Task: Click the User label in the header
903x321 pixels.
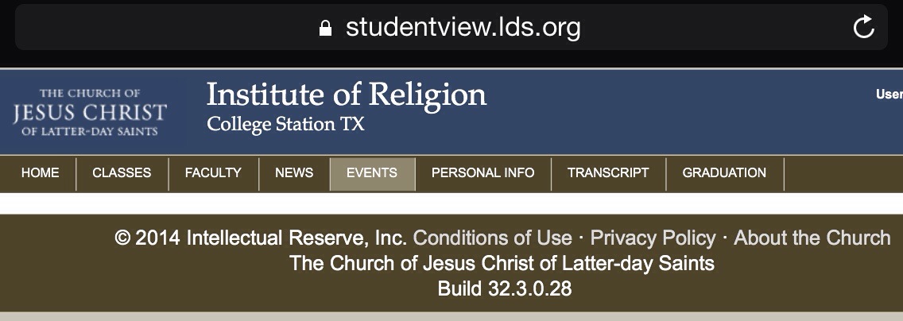Action: pos(889,95)
